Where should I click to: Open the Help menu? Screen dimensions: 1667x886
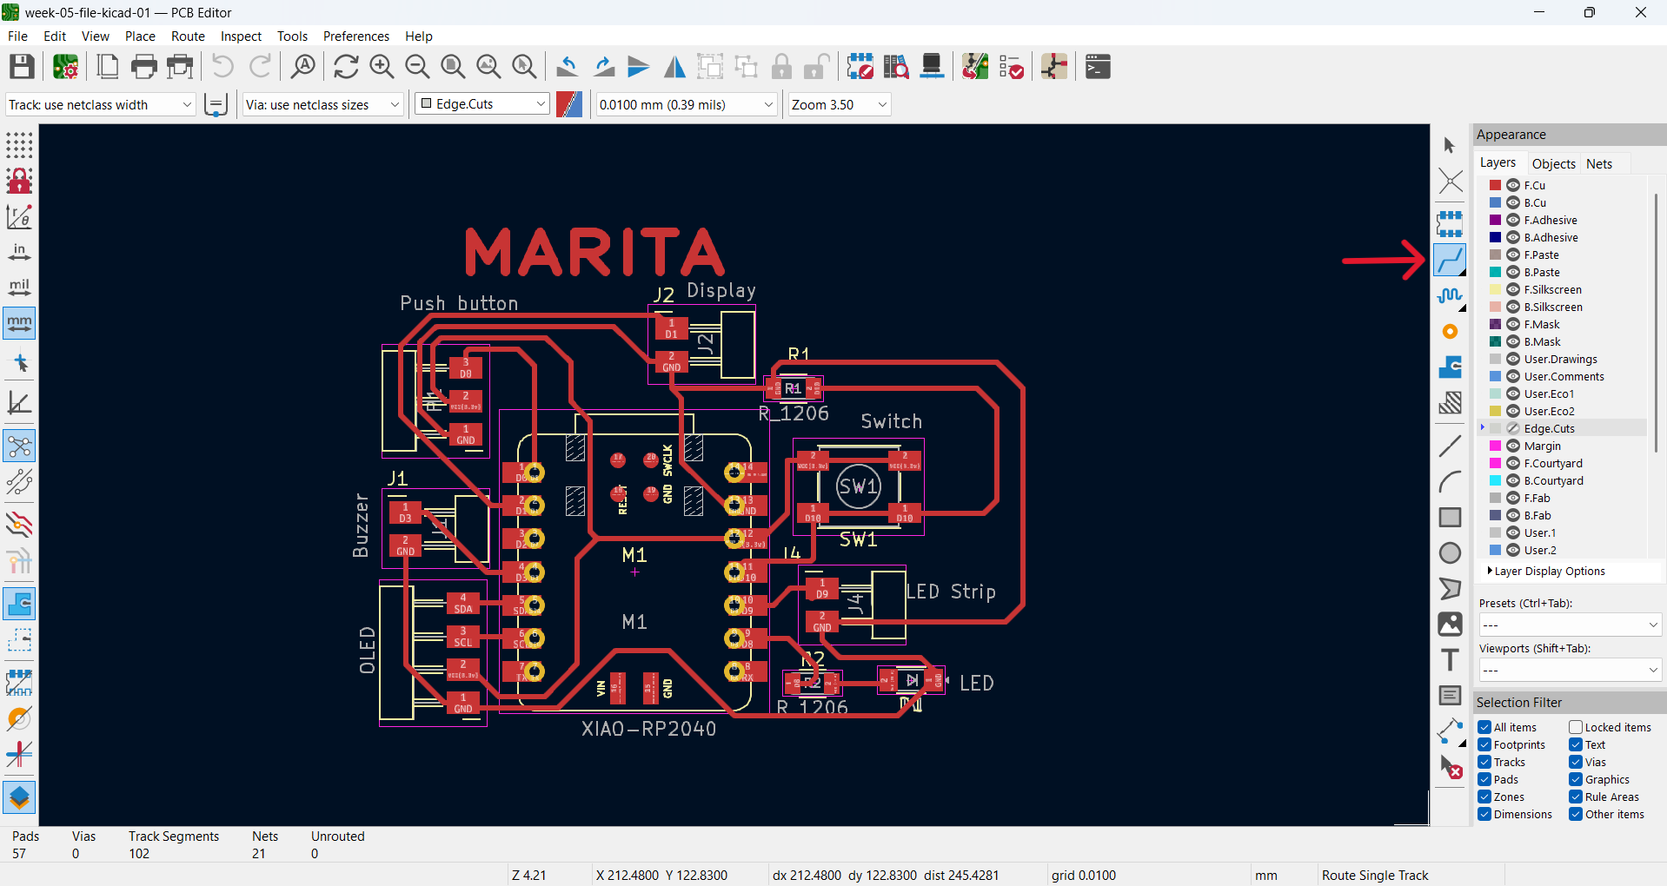point(418,36)
